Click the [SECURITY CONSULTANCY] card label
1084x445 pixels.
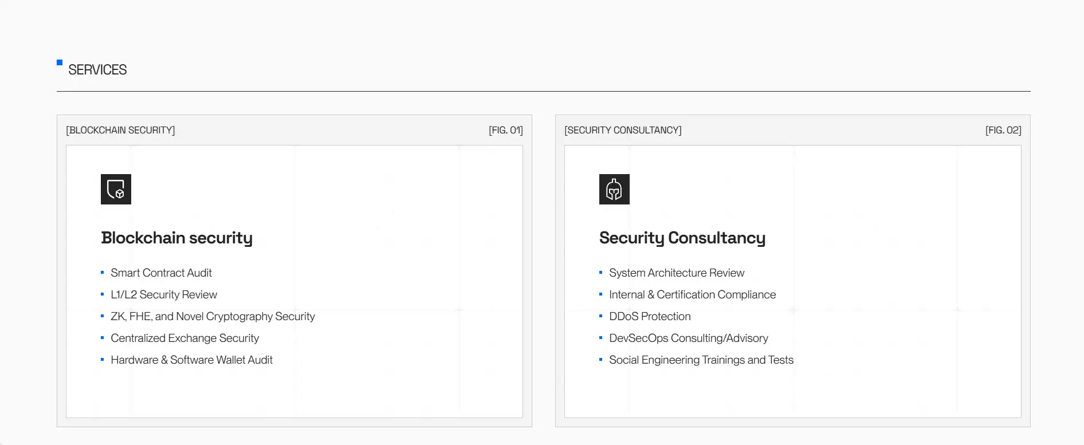pos(623,131)
